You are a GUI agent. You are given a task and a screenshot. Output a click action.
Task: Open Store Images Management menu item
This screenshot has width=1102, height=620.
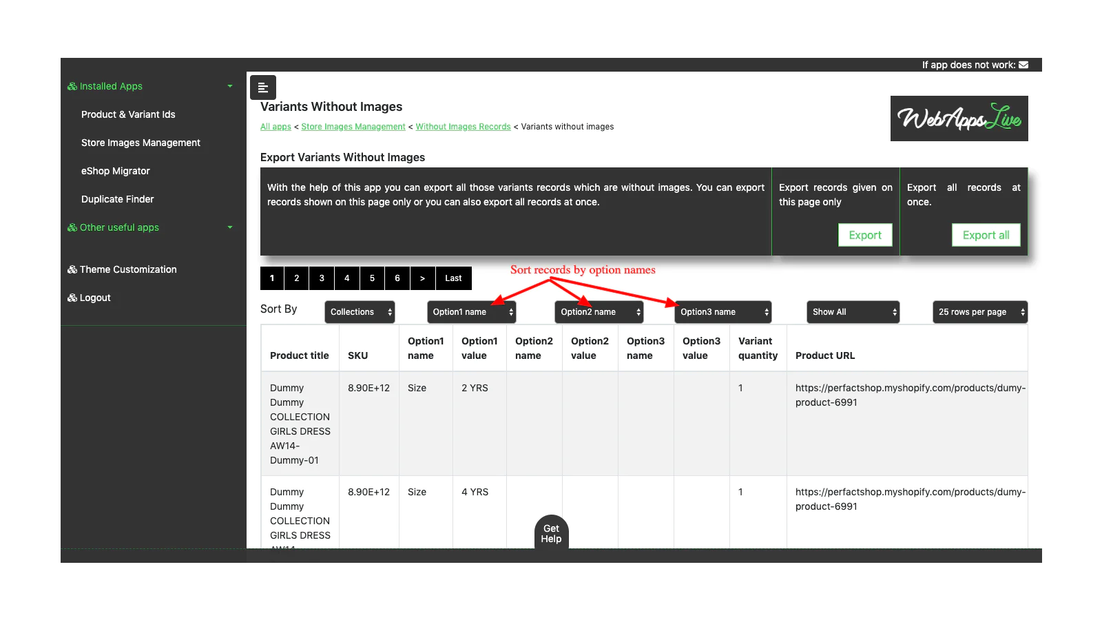click(141, 143)
